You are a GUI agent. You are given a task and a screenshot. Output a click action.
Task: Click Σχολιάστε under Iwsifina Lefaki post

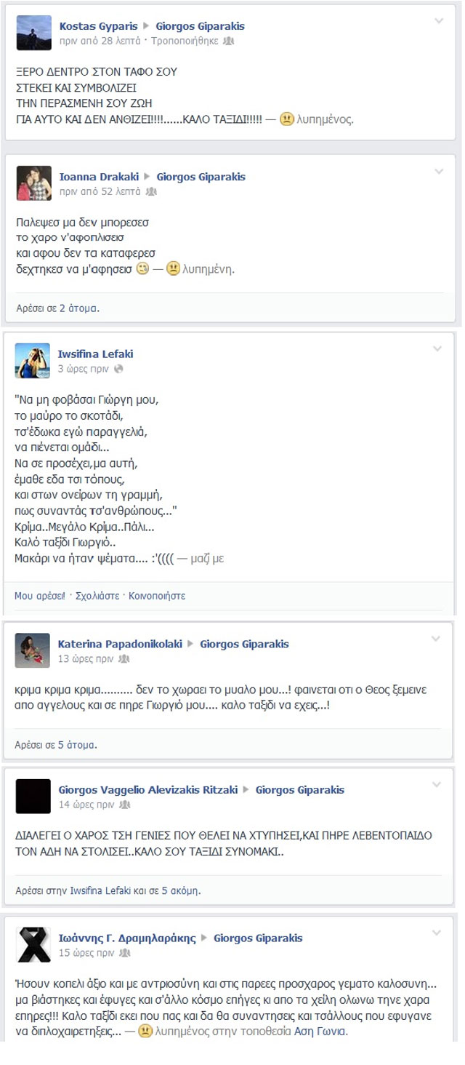click(x=97, y=596)
